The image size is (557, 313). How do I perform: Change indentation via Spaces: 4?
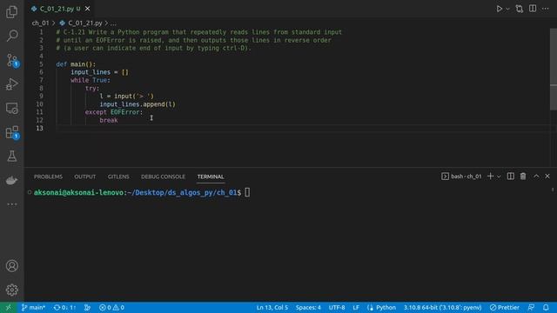click(x=308, y=307)
